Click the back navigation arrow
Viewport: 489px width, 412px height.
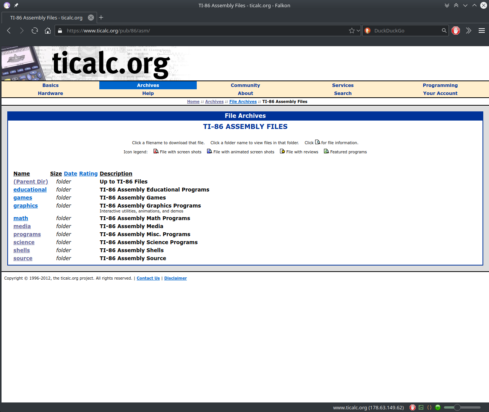coord(9,31)
